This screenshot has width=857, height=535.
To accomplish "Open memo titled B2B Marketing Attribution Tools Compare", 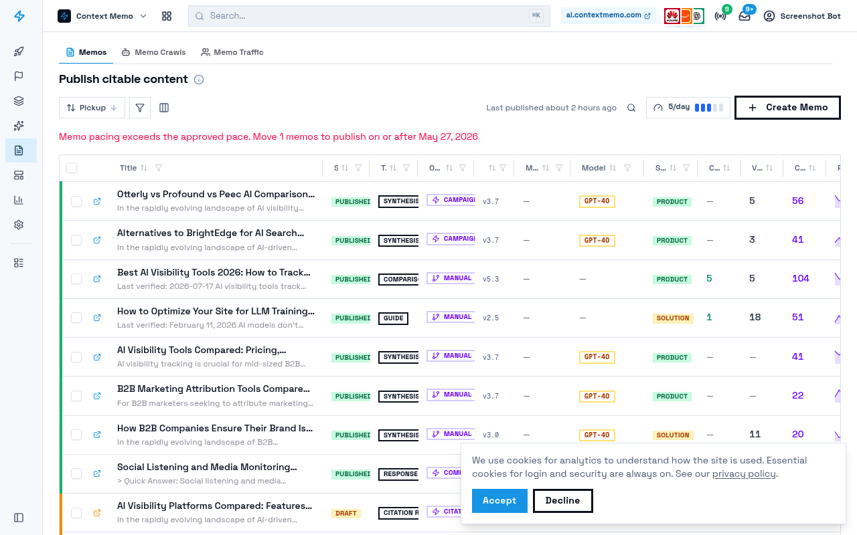I will tap(214, 389).
